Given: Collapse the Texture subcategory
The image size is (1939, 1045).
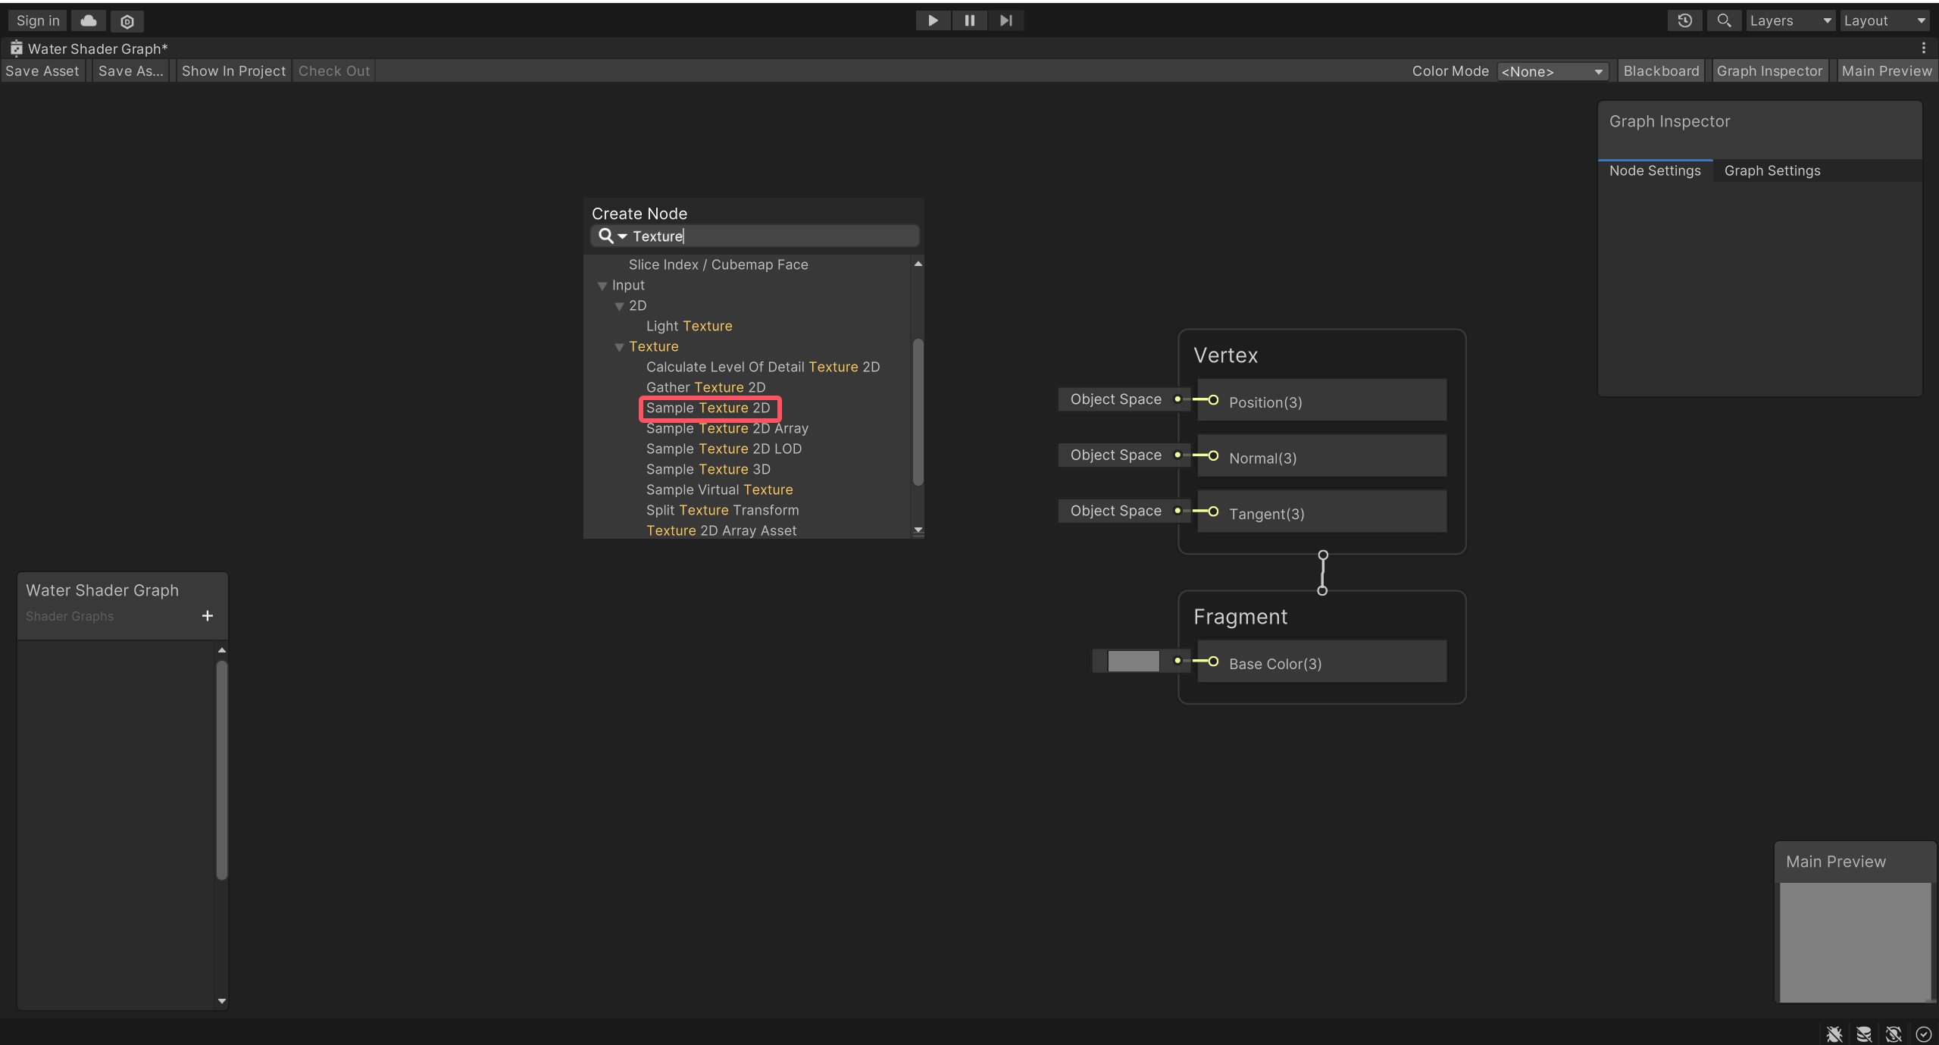Looking at the screenshot, I should click(x=619, y=347).
